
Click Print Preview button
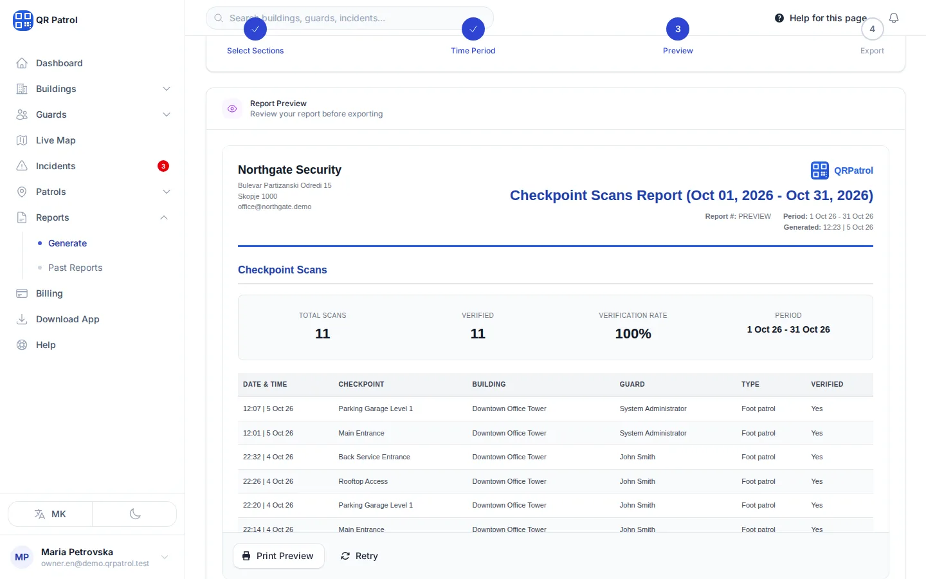[278, 556]
